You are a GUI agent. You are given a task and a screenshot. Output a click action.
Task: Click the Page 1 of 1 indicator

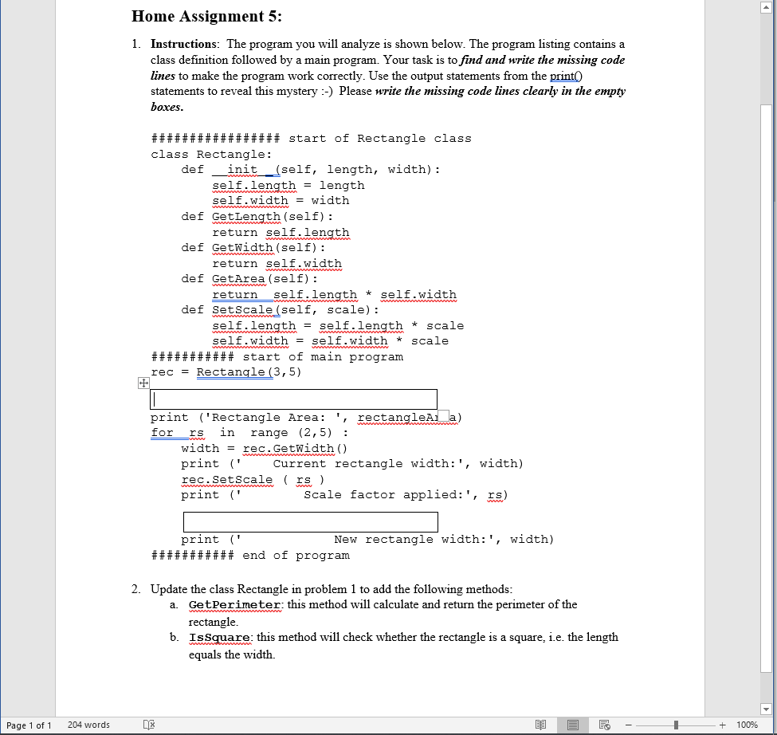pos(29,725)
